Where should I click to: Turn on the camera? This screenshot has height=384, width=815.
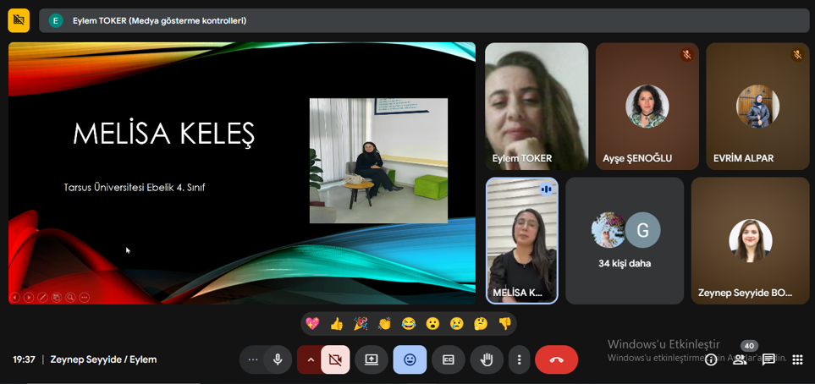click(335, 359)
